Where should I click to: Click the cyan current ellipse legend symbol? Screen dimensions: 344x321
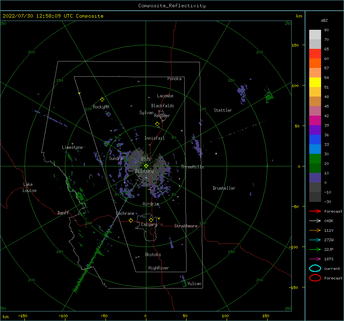[315, 268]
